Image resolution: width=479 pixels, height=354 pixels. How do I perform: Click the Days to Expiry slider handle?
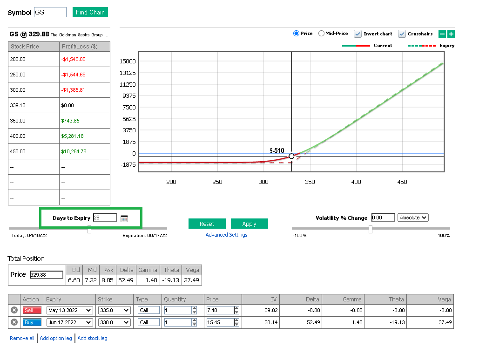tap(89, 229)
